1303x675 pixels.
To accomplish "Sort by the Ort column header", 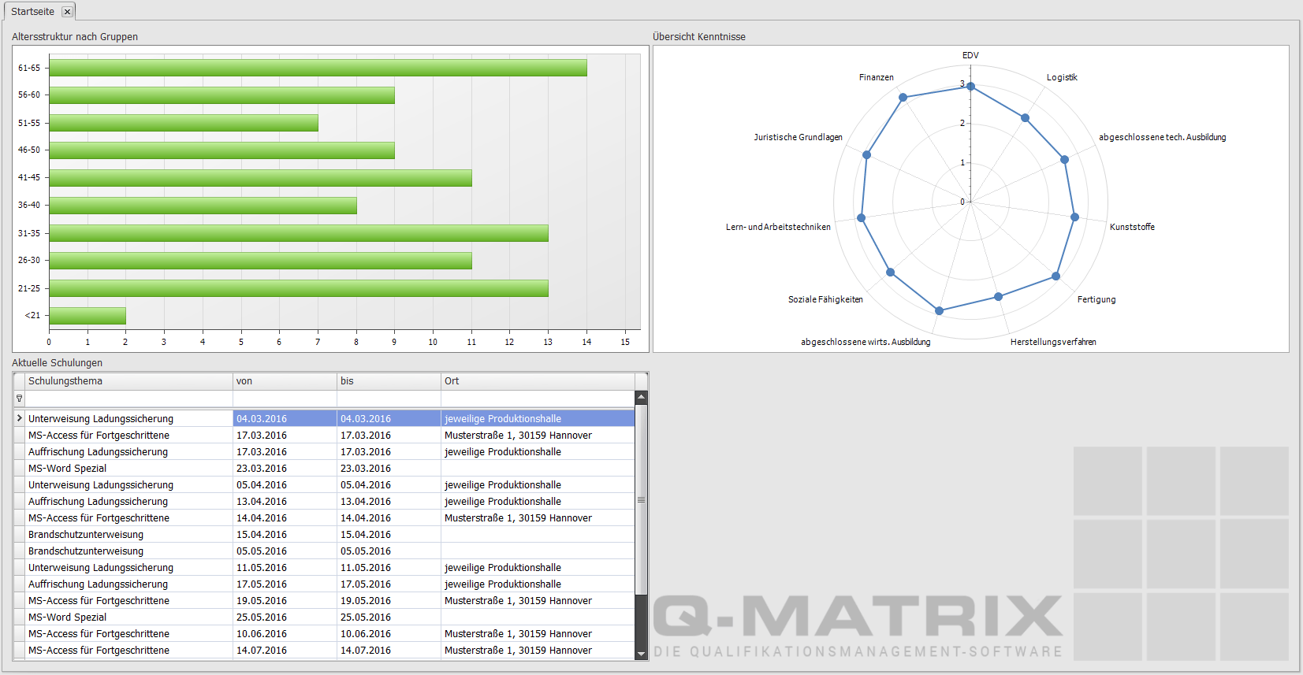I will pyautogui.click(x=538, y=381).
